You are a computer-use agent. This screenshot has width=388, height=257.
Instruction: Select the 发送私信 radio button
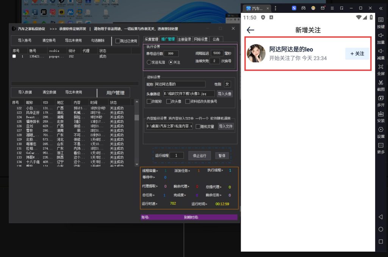pyautogui.click(x=149, y=62)
